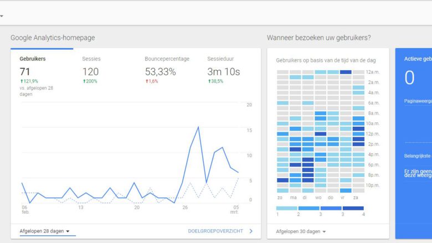Open the DOELGROEPOVERZICHT report link
Image resolution: width=432 pixels, height=243 pixels.
pyautogui.click(x=215, y=231)
